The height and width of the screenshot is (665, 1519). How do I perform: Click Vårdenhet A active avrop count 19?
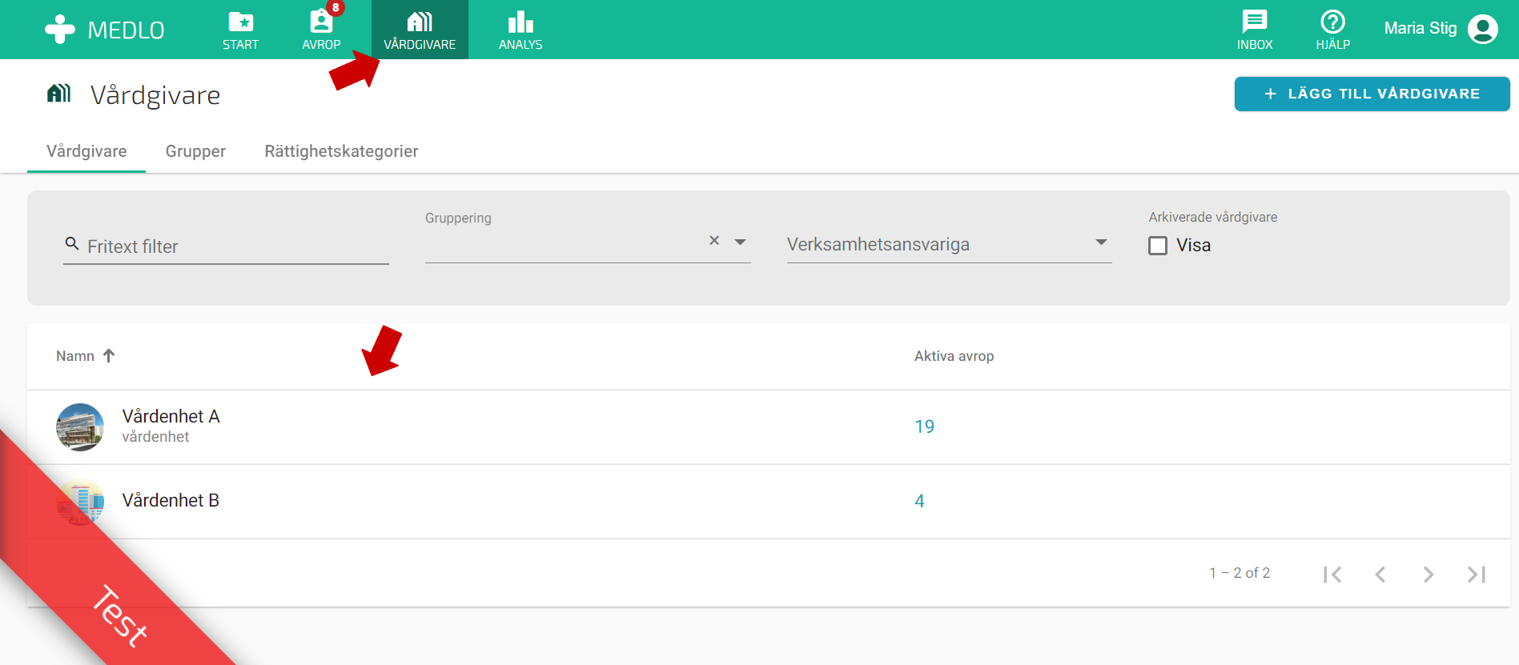925,427
